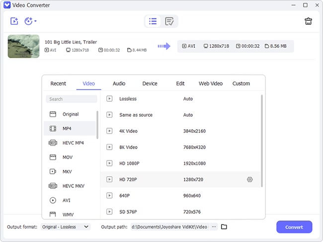Click the trash clear-list icon
Image resolution: width=323 pixels, height=242 pixels.
point(308,21)
